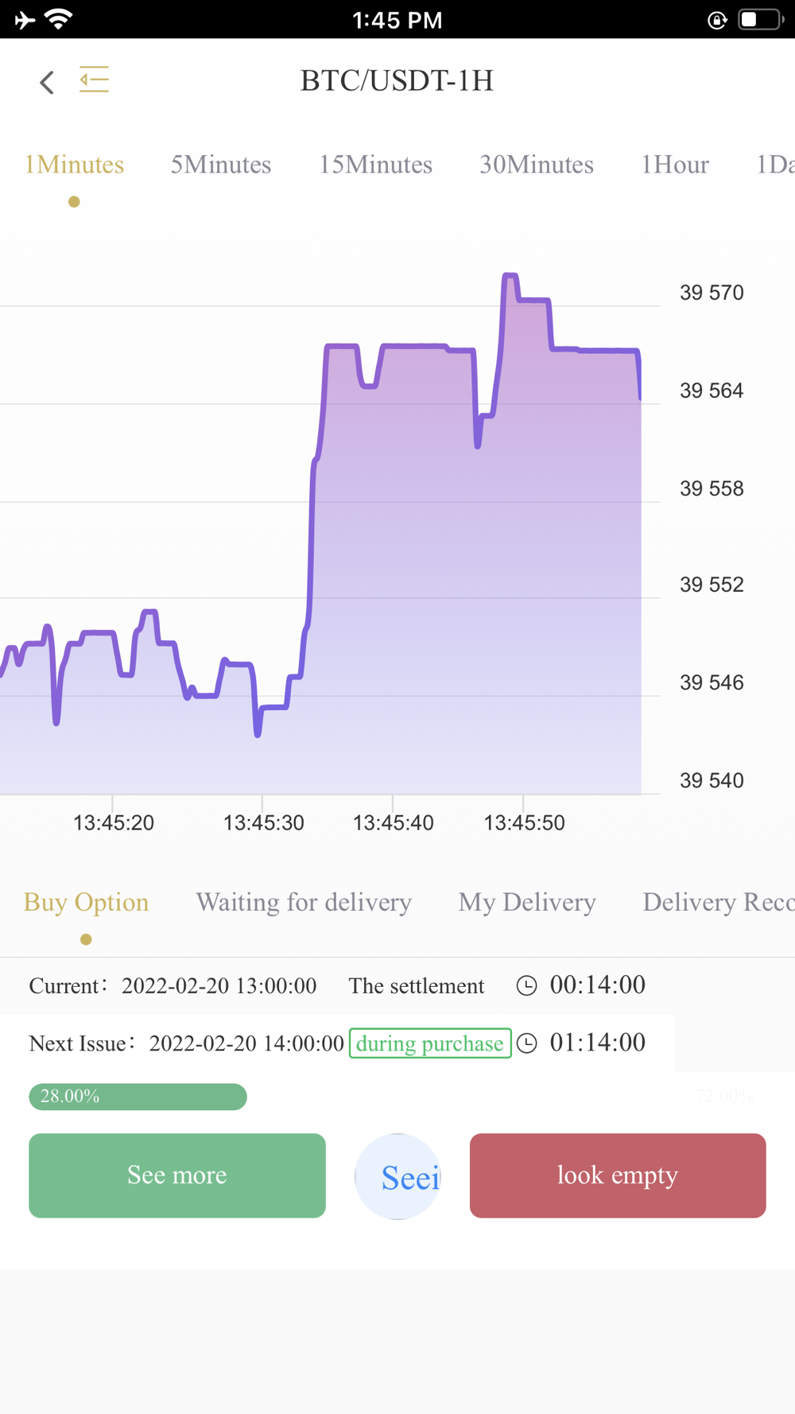
Task: Tap the Next Issue clock icon
Action: tap(526, 1043)
